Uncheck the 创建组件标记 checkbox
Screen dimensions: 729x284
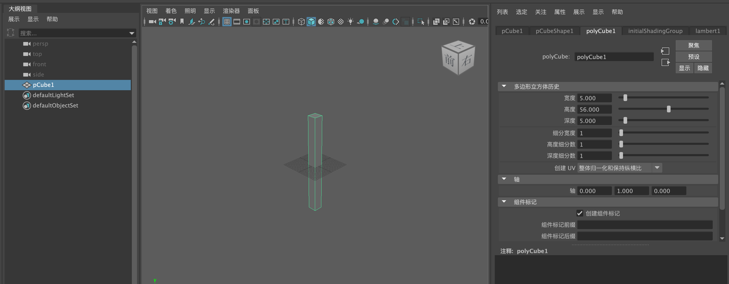580,213
